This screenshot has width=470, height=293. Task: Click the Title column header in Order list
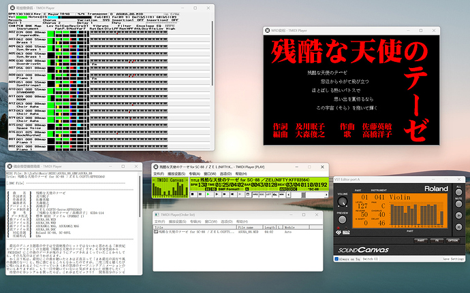point(195,228)
